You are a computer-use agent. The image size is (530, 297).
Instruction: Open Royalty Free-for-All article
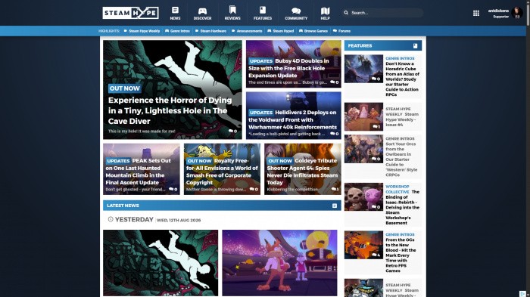[x=222, y=172]
